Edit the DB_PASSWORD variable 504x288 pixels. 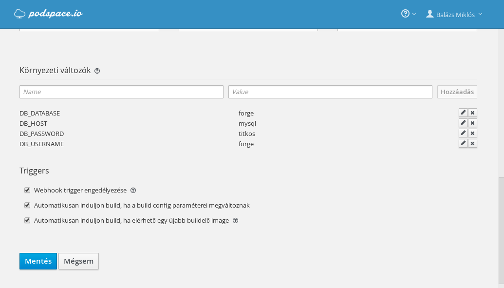(463, 133)
